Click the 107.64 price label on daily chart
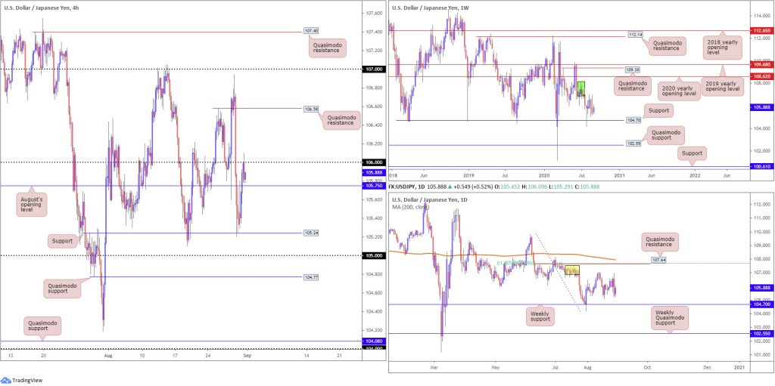Viewport: 775px width, 386px height. 658,258
